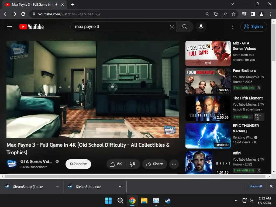The height and width of the screenshot is (207, 276).
Task: Click install app icon in address bar
Action: pyautogui.click(x=216, y=14)
